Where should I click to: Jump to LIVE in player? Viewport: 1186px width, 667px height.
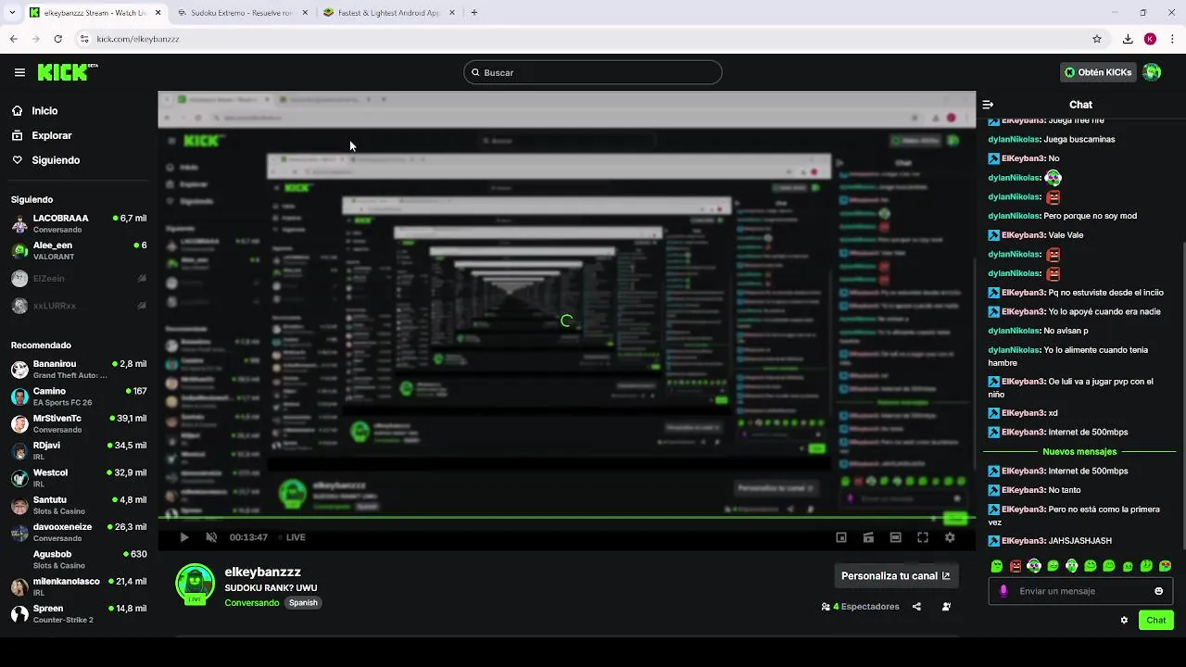click(290, 537)
